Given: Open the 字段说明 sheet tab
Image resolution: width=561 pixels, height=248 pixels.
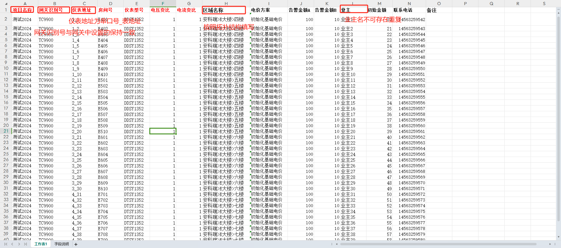Looking at the screenshot, I should pyautogui.click(x=62, y=244).
